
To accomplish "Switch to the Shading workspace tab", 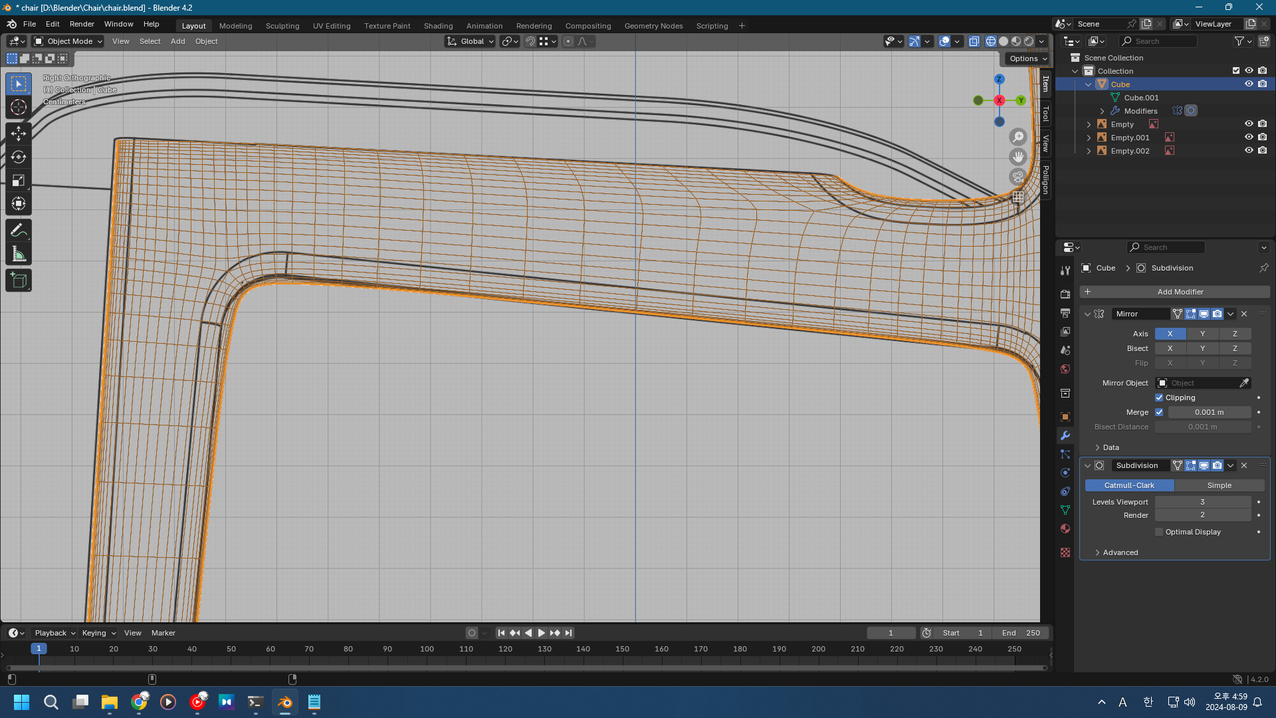I will pyautogui.click(x=438, y=26).
